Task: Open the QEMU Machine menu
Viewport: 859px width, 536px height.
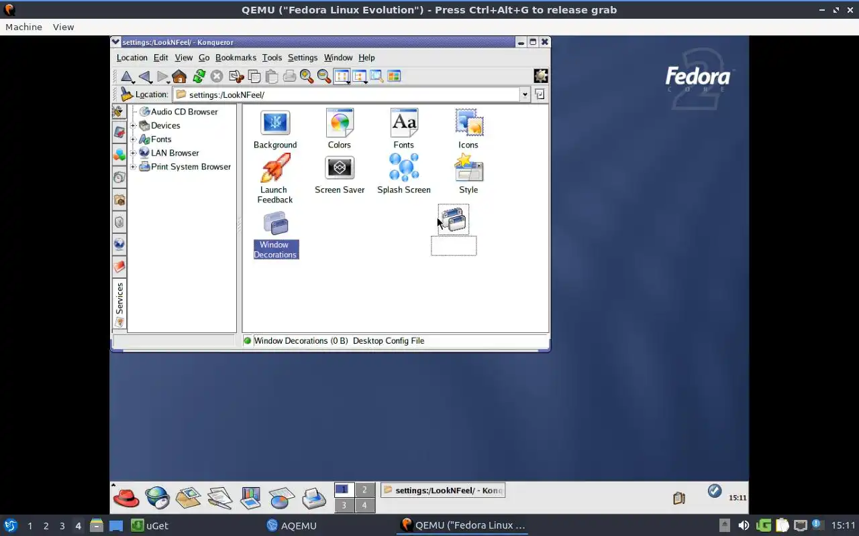Action: 23,27
